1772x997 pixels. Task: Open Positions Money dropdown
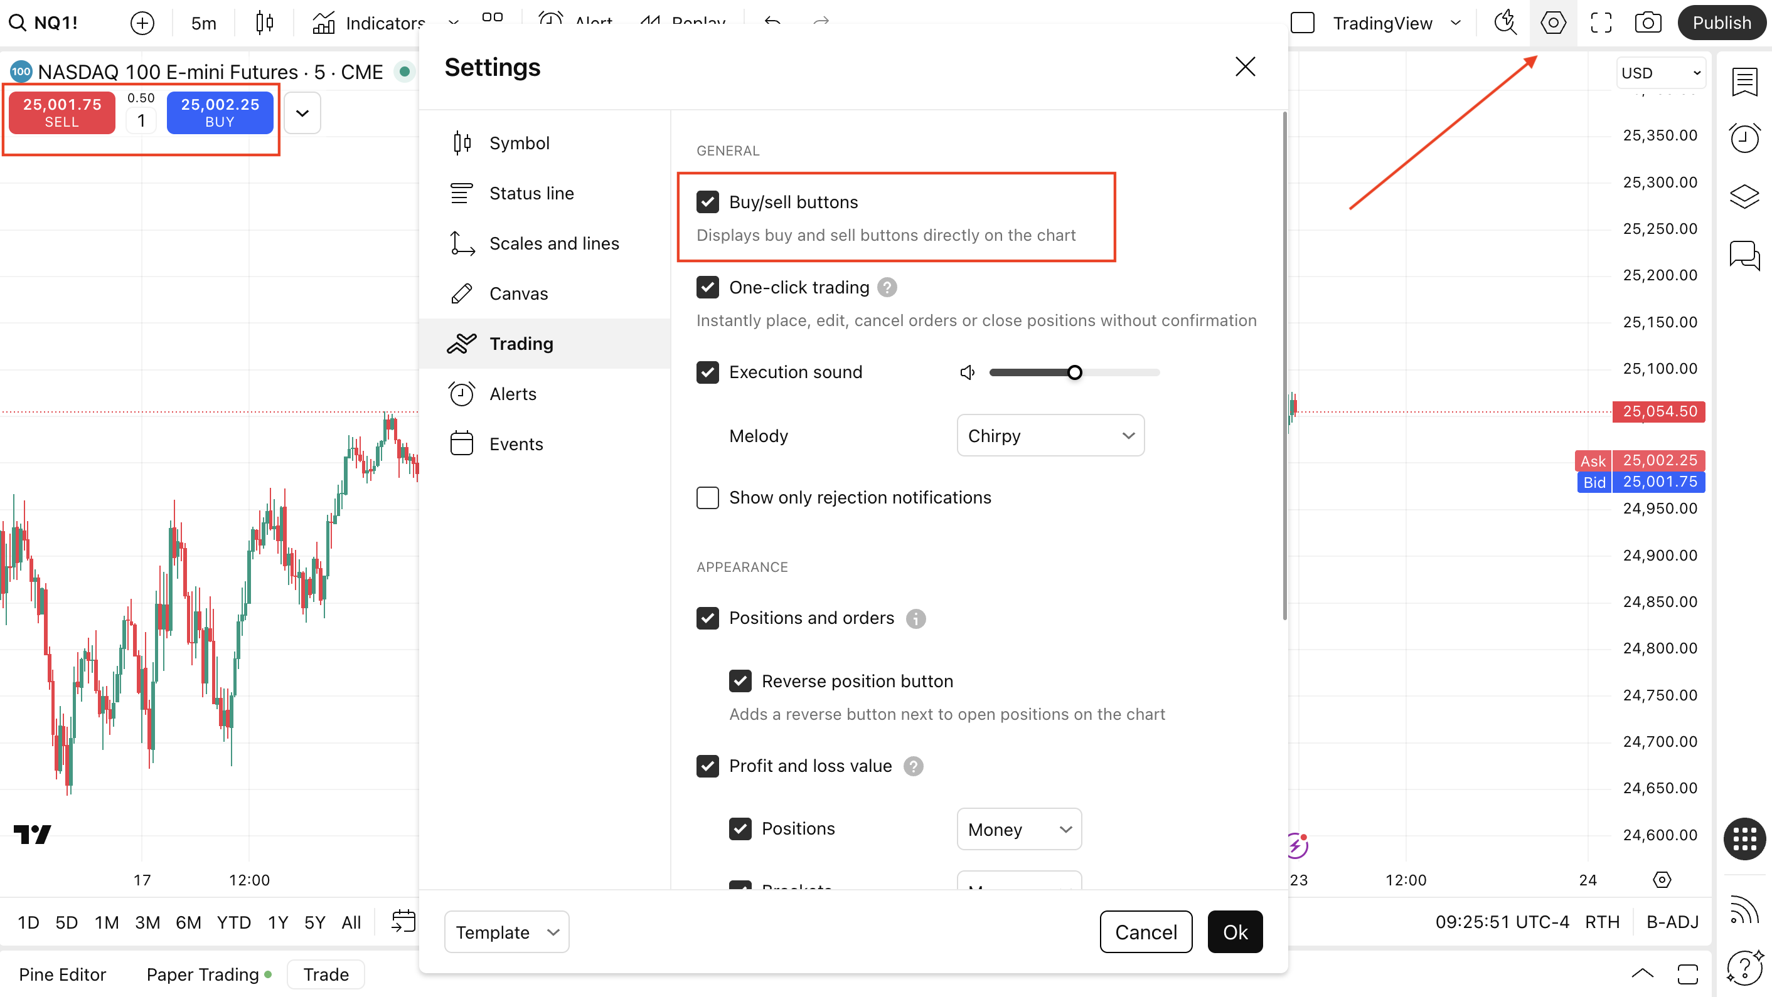1019,829
